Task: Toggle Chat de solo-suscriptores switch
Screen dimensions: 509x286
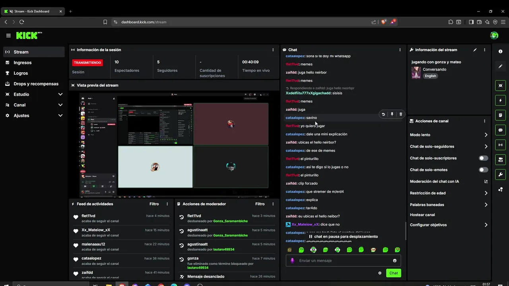Action: [x=483, y=158]
